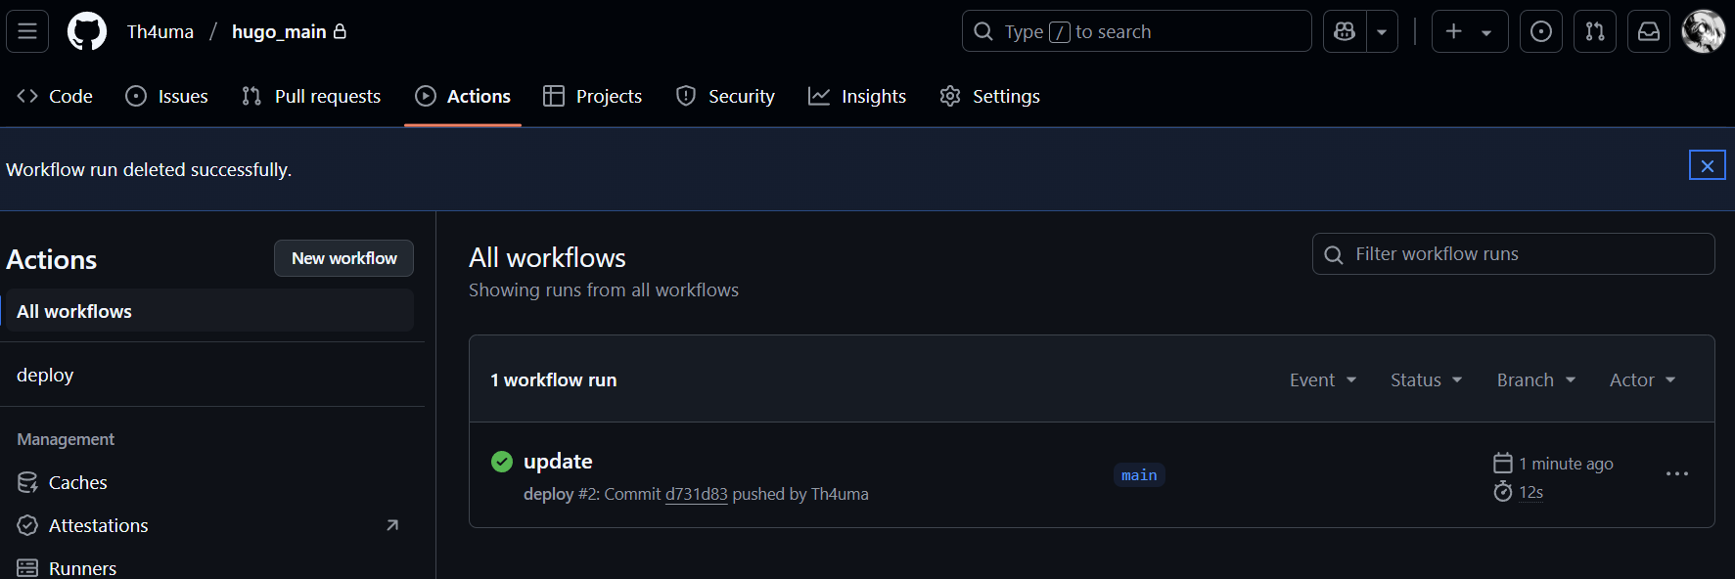Open Copilot chat icon

1345,31
